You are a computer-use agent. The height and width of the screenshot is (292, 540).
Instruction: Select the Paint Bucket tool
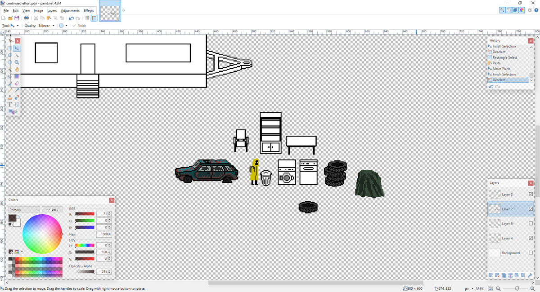click(10, 76)
